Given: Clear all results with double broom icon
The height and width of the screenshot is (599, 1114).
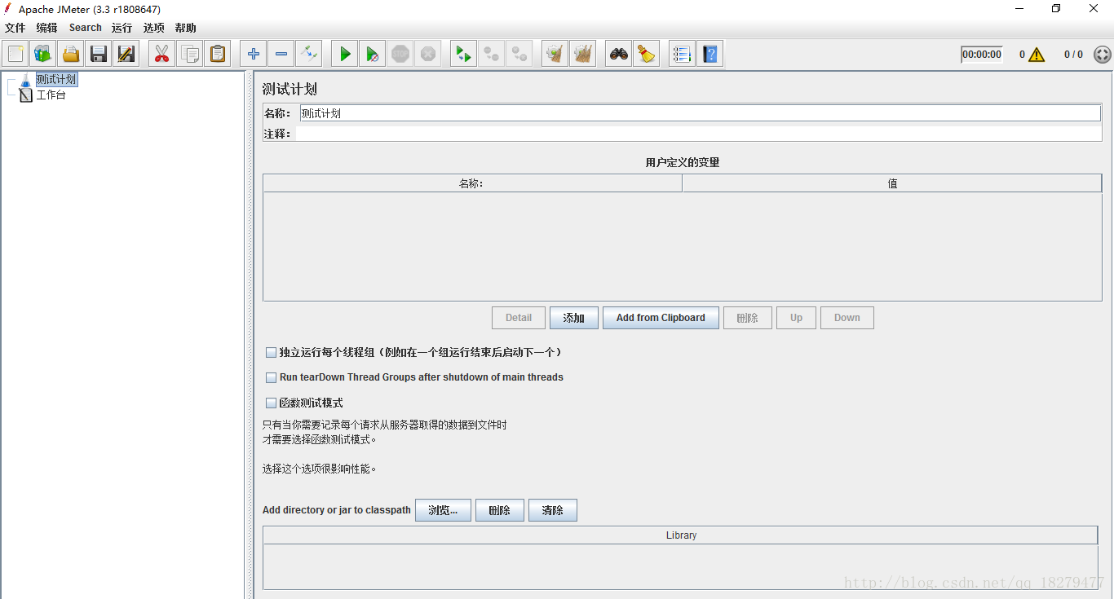Looking at the screenshot, I should [x=583, y=54].
